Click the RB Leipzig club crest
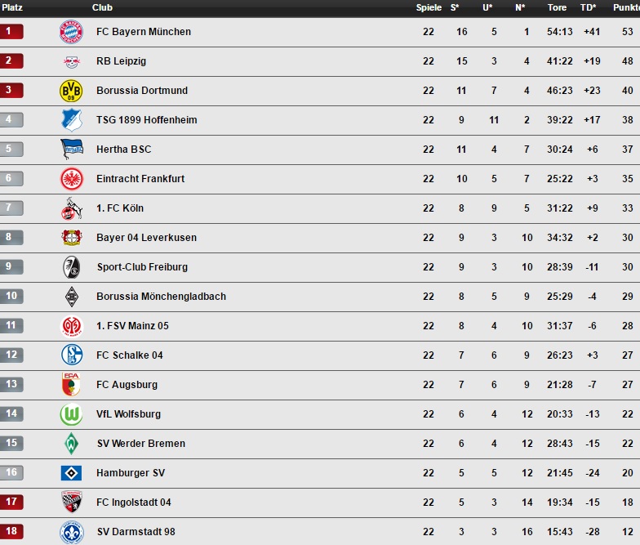Image resolution: width=640 pixels, height=545 pixels. (x=72, y=61)
